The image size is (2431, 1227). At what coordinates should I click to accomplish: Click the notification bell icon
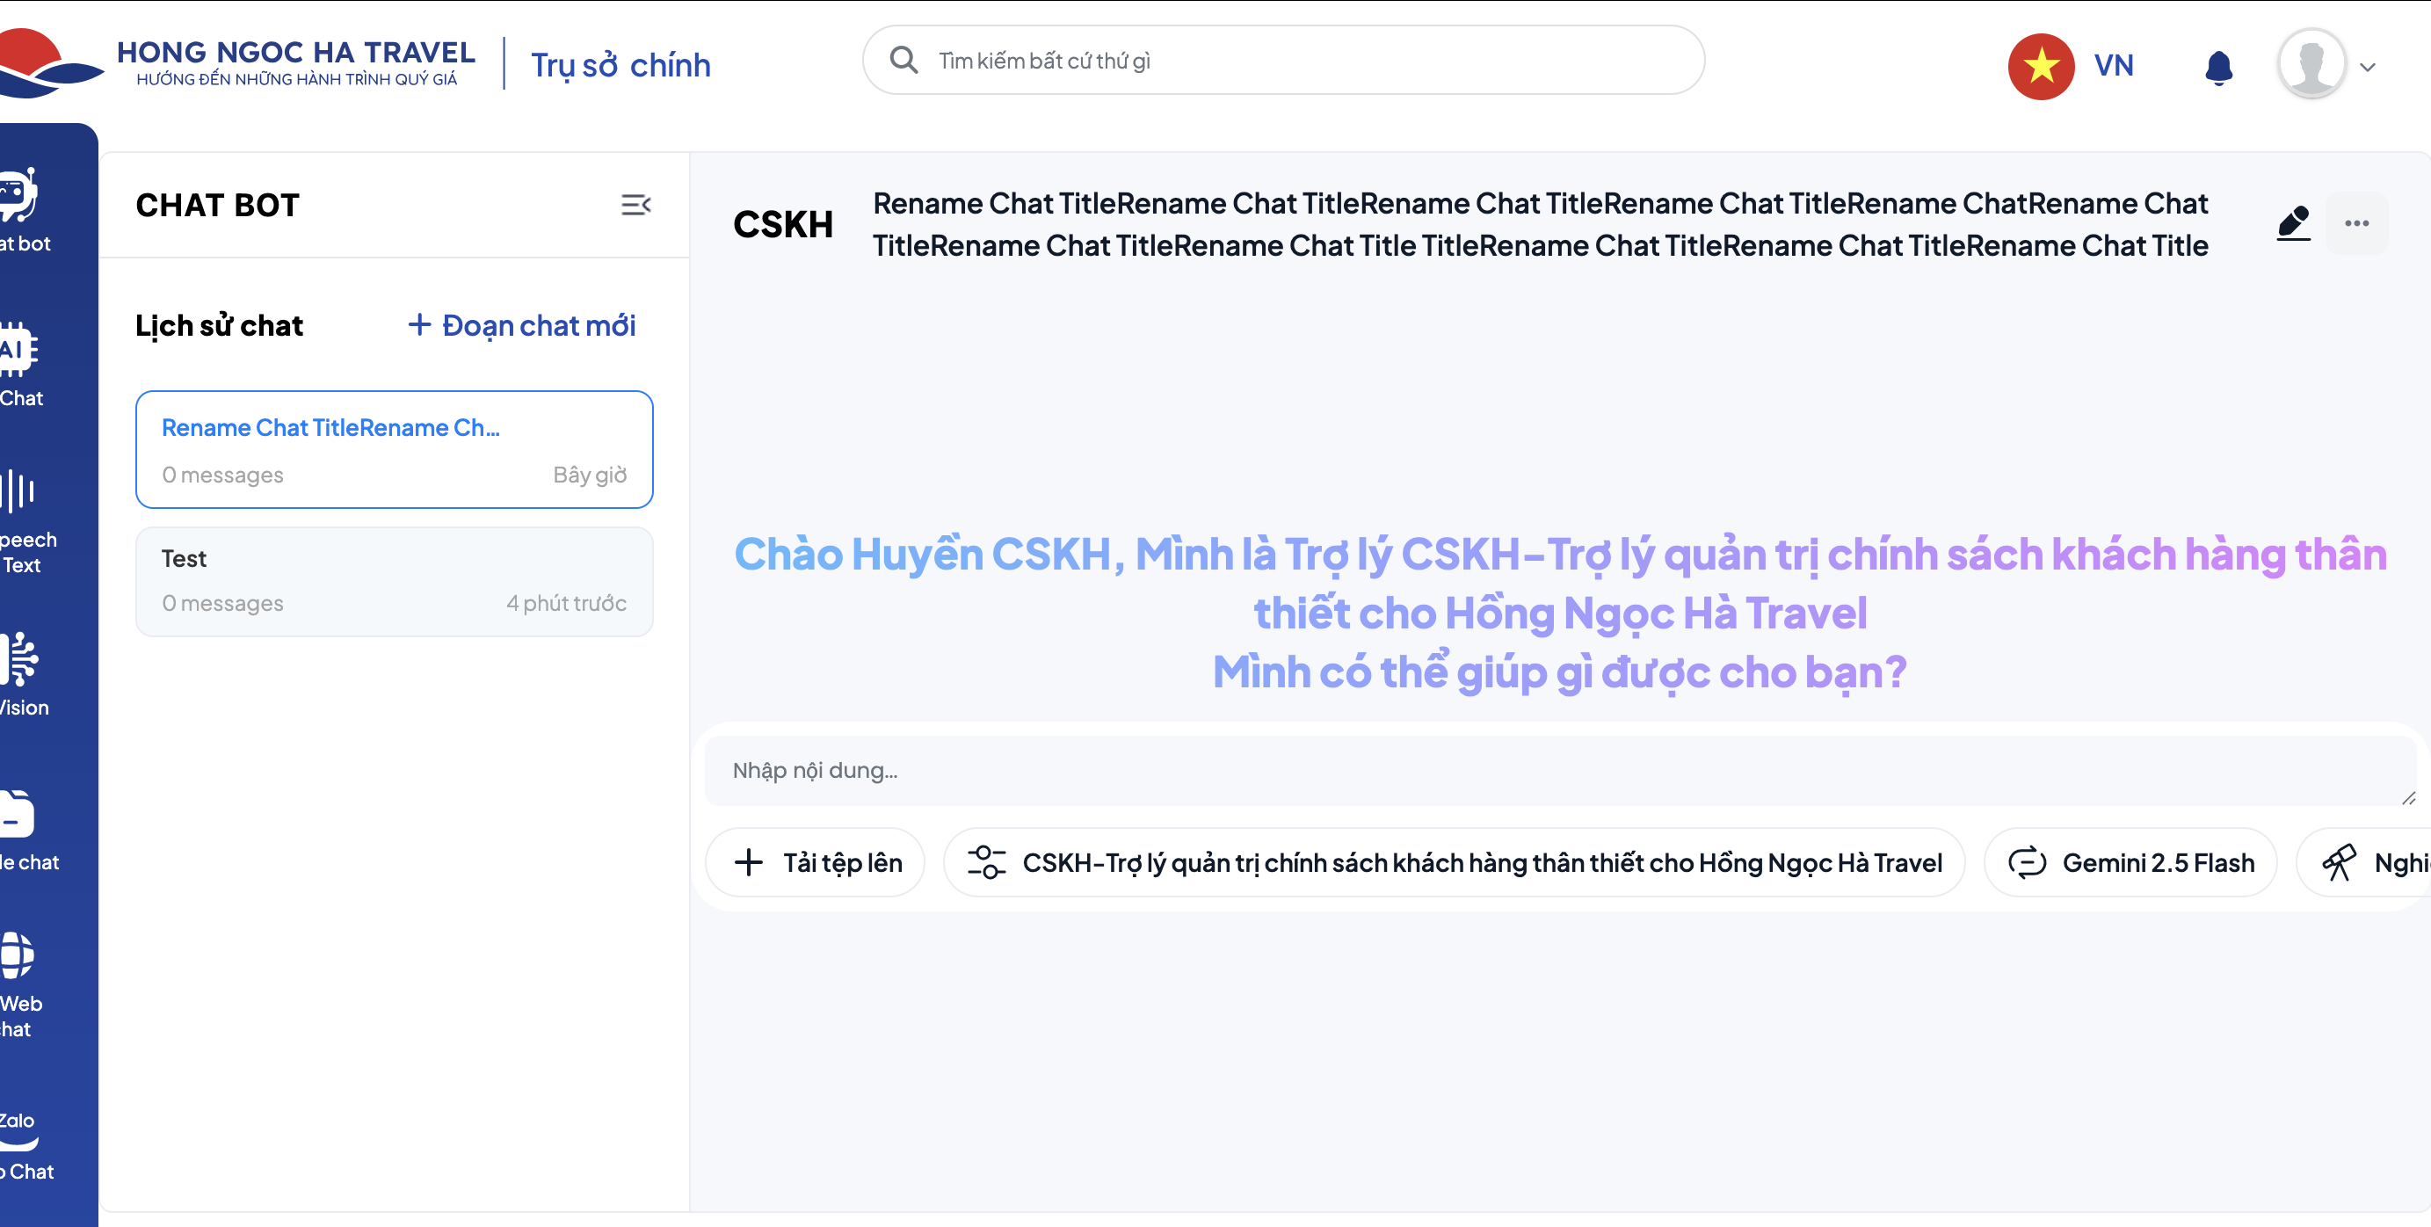[2217, 67]
